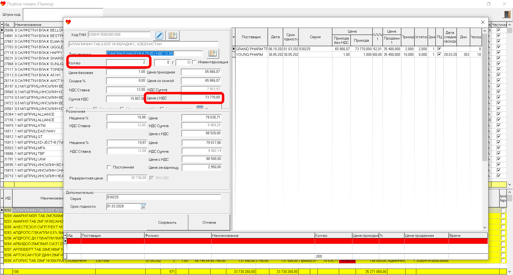Open the calendar picker in Срок годности
513x275 pixels.
tap(143, 207)
